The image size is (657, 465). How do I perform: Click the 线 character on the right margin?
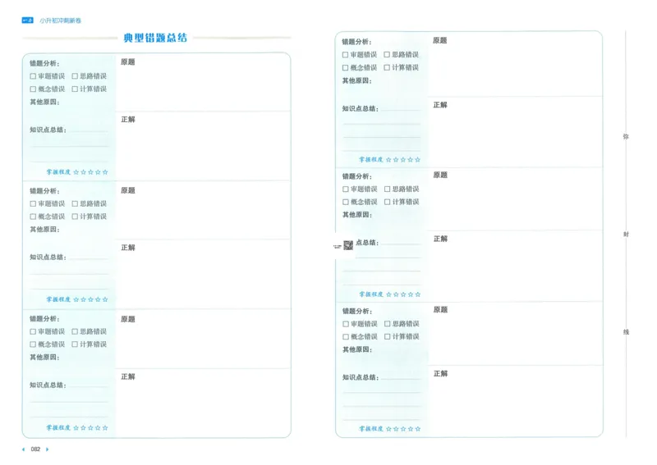pyautogui.click(x=626, y=332)
